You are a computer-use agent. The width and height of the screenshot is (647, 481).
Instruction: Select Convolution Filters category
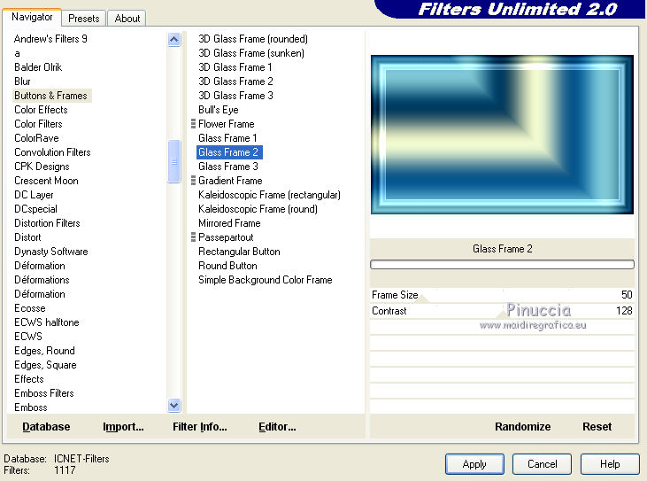pos(52,152)
